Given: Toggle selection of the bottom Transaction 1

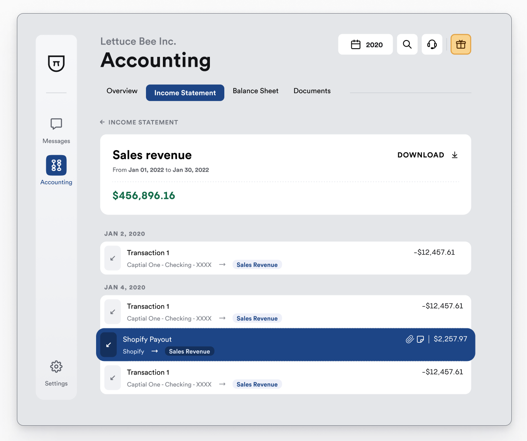Looking at the screenshot, I should (113, 377).
